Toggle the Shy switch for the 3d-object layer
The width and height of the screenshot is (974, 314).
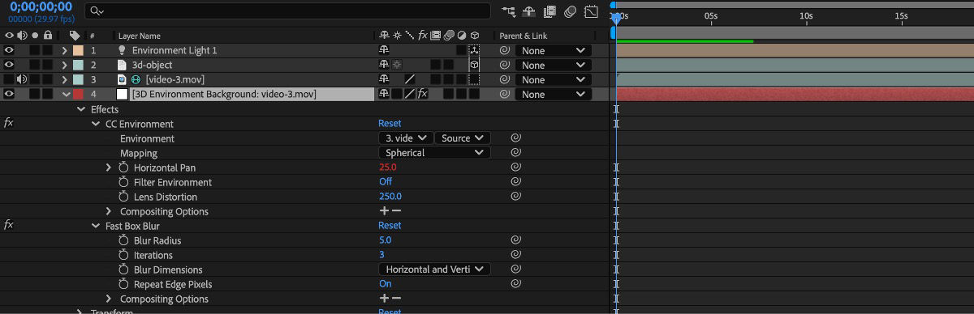click(384, 65)
